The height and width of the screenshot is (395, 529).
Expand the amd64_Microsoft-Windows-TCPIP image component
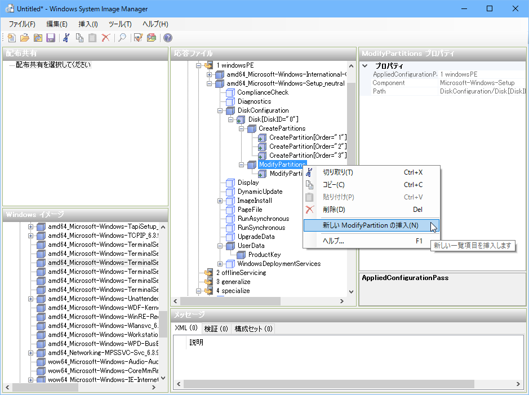30,236
